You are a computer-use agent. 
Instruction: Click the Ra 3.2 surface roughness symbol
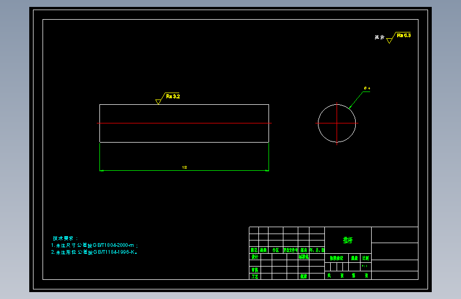pos(167,98)
